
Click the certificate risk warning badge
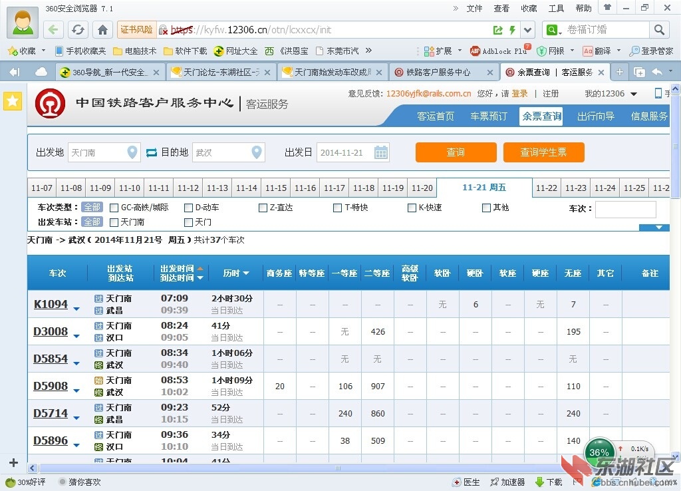tap(136, 29)
